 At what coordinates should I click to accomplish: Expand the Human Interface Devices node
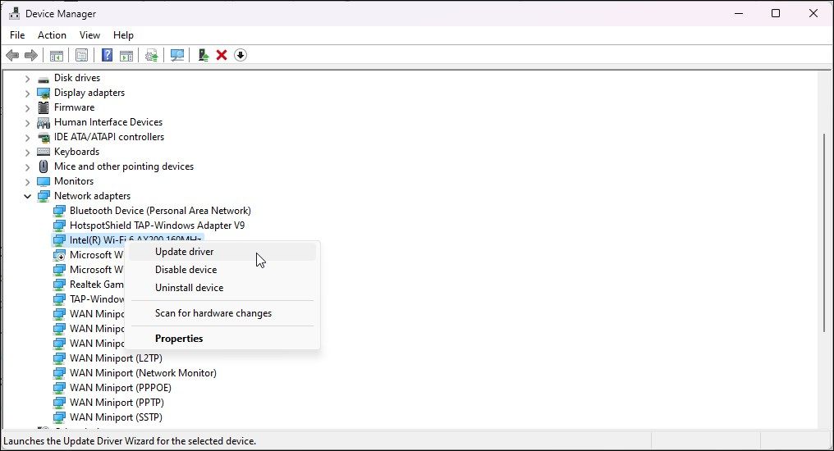pyautogui.click(x=27, y=122)
